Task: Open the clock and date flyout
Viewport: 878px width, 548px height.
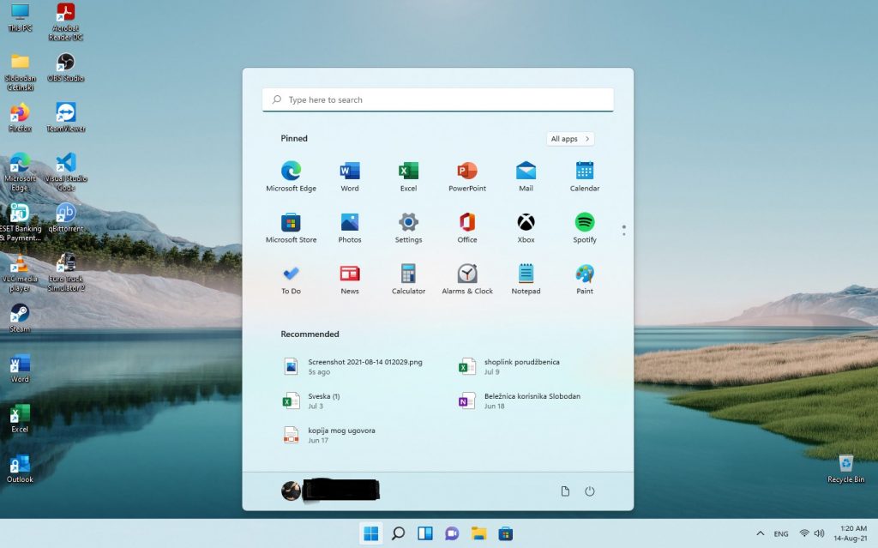Action: (x=847, y=533)
